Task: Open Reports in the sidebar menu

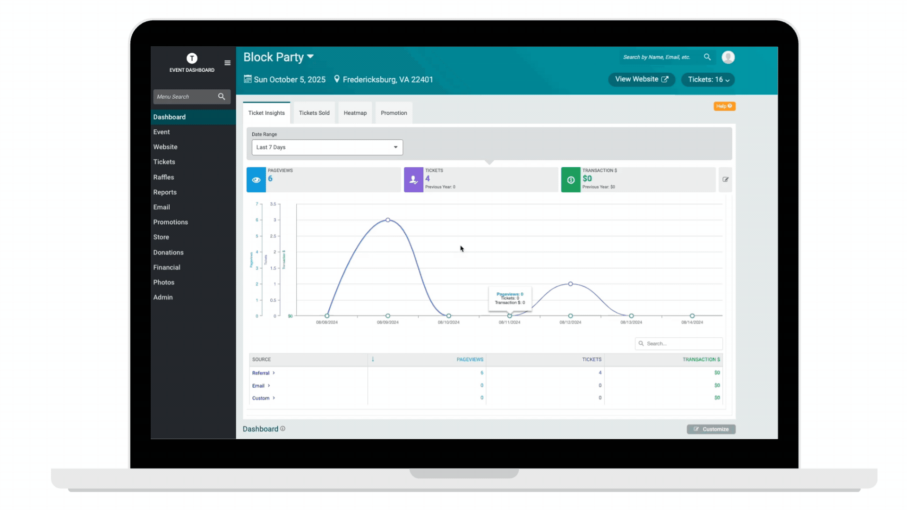Action: (x=165, y=192)
